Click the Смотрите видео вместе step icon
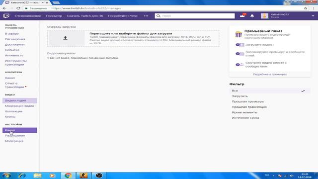The image size is (318, 179). pos(239,65)
